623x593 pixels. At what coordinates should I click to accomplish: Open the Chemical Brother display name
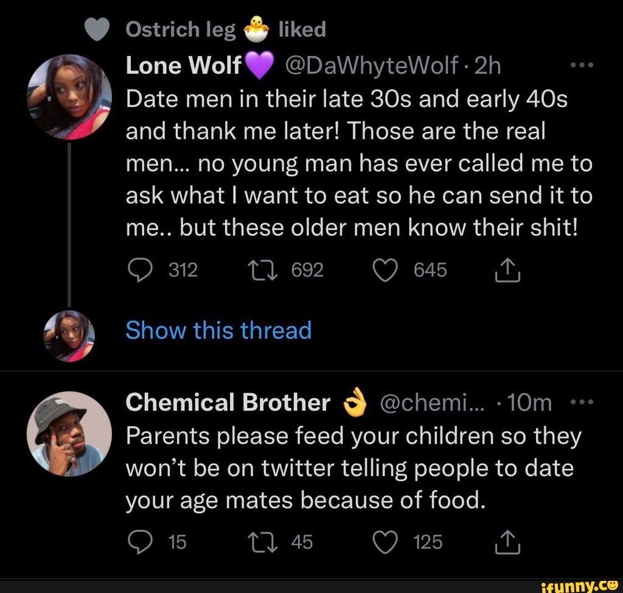coord(228,403)
